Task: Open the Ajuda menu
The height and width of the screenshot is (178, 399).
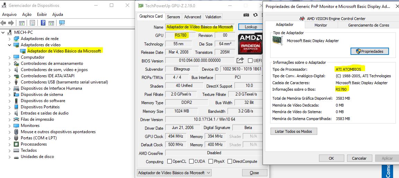Action: pos(57,14)
